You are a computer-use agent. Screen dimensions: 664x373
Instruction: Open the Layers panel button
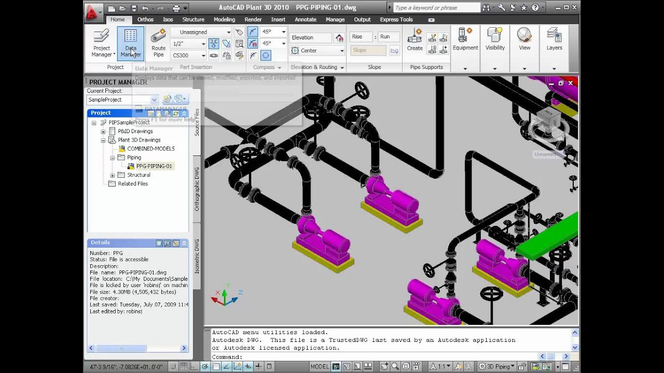[x=554, y=40]
